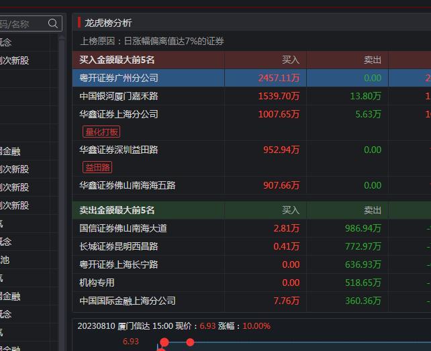Viewport: 431px width, 351px height.
Task: Select row 国信证券佛山南海大道
Action: (252, 228)
